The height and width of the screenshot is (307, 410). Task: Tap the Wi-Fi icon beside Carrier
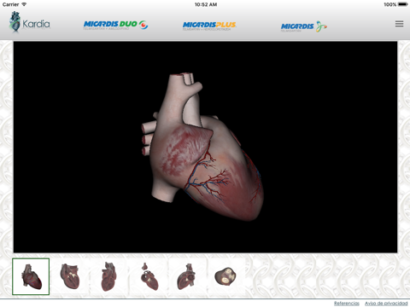pyautogui.click(x=24, y=4)
